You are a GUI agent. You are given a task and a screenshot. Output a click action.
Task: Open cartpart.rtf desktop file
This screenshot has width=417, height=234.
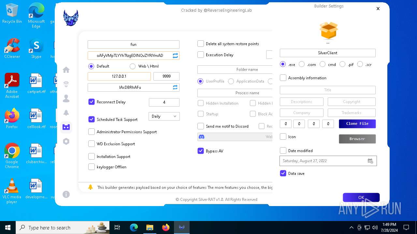(36, 84)
